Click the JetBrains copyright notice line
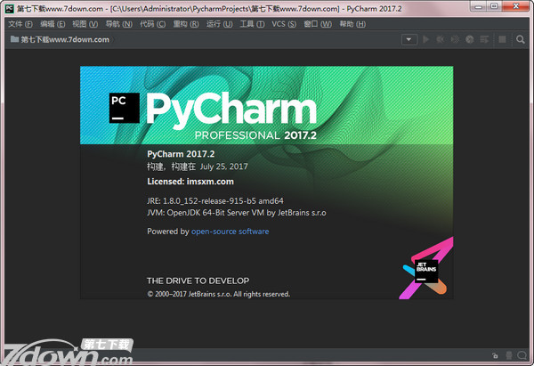 click(x=219, y=294)
